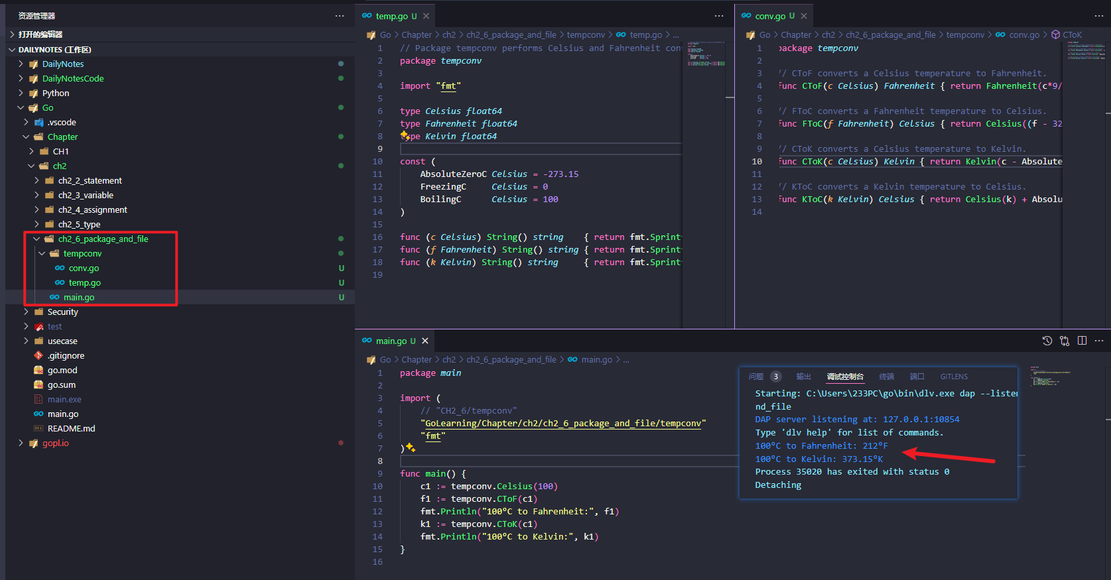The height and width of the screenshot is (580, 1111).
Task: Click the Go file icon of temp.go in explorer
Action: coord(60,282)
